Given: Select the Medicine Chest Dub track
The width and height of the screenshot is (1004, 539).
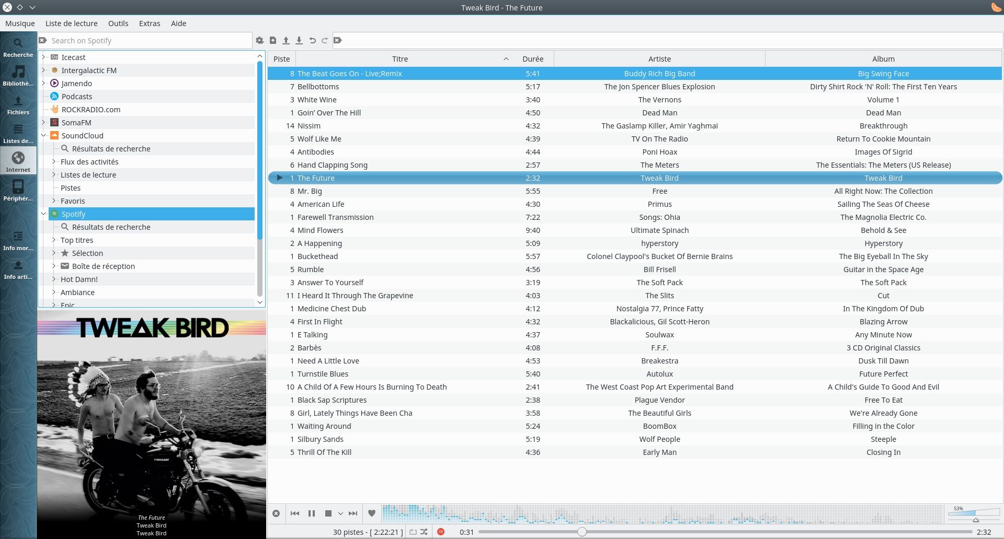Looking at the screenshot, I should coord(635,309).
